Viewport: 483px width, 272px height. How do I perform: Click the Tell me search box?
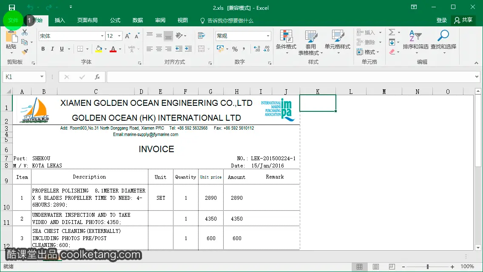coord(227,21)
